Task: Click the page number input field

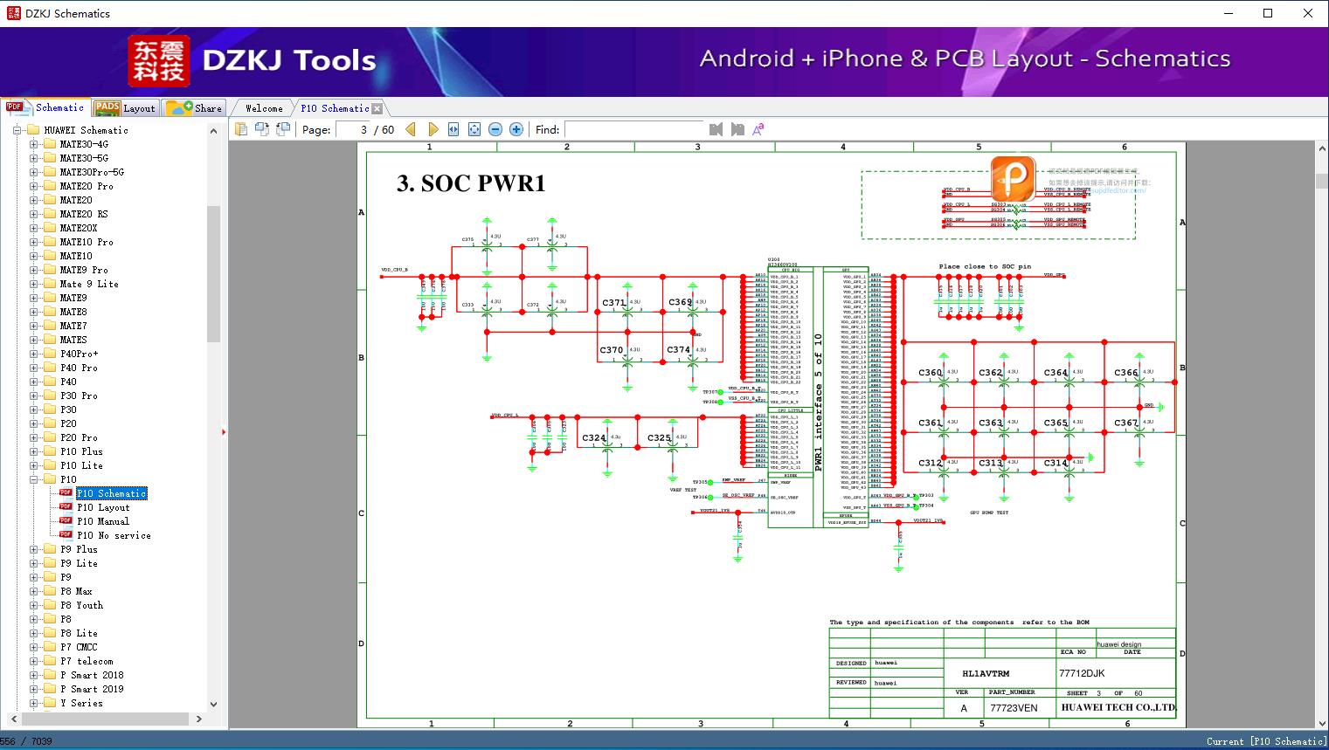Action: 353,129
